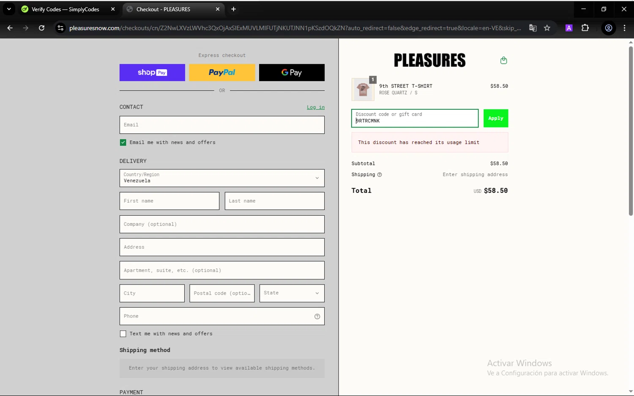Focus the Company (optional) field

pyautogui.click(x=222, y=224)
